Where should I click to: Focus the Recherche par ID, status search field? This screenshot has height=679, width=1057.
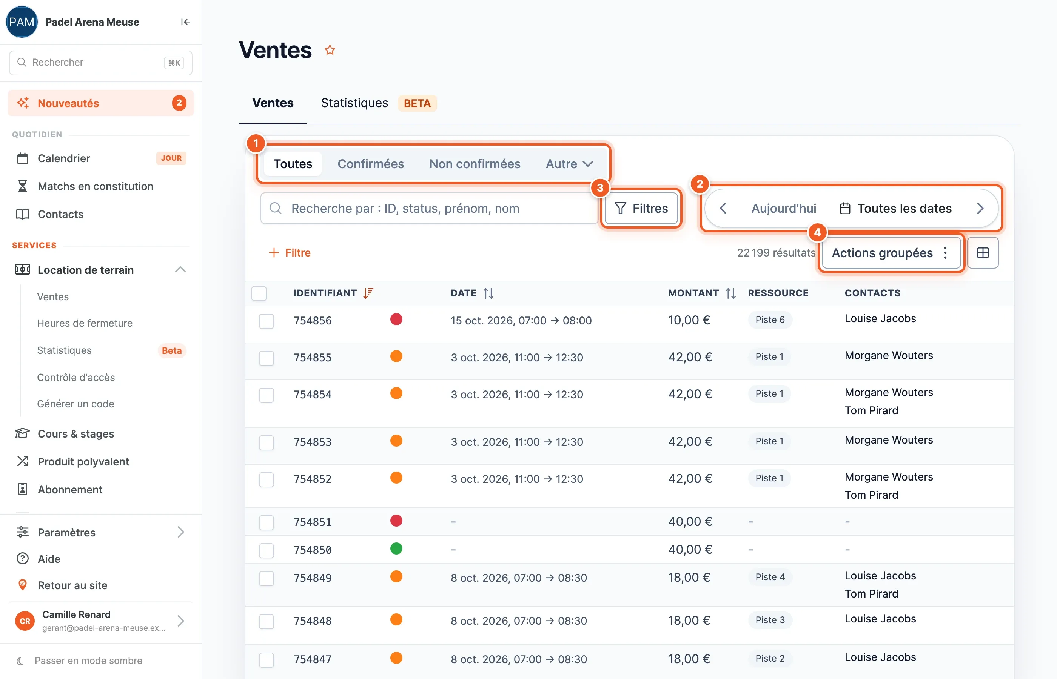click(429, 208)
